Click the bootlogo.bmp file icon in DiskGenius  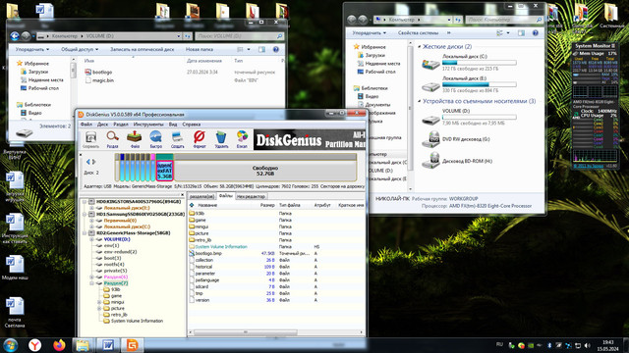coord(192,253)
